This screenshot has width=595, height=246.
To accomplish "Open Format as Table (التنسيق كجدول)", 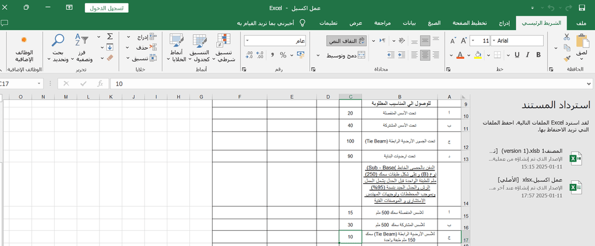I will pyautogui.click(x=199, y=48).
